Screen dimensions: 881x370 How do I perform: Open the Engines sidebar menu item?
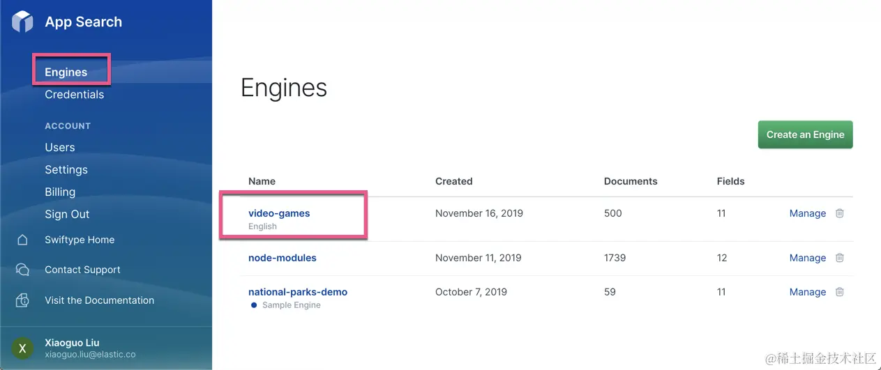(66, 72)
